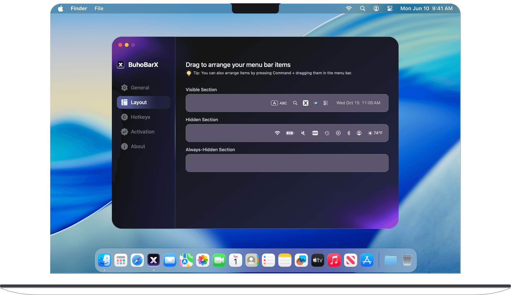The image size is (511, 295).
Task: Select the Time Machine icon in Hidden Section
Action: pyautogui.click(x=327, y=133)
